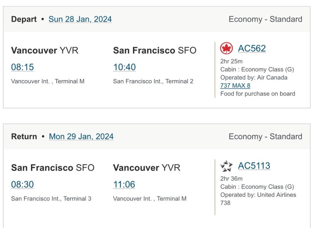Click Economy - Standard on the depart flight
Image resolution: width=313 pixels, height=228 pixels.
coord(265,19)
